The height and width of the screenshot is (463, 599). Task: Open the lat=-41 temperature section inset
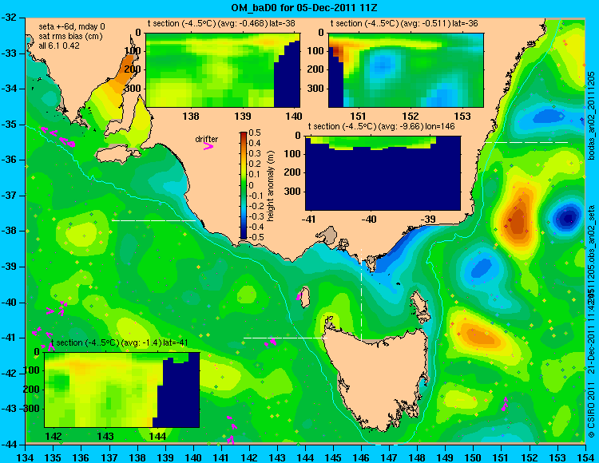point(122,390)
